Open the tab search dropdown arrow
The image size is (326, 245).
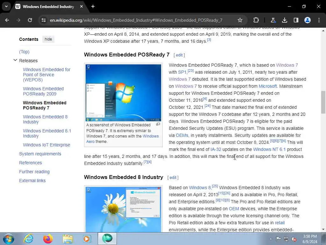tap(6, 6)
